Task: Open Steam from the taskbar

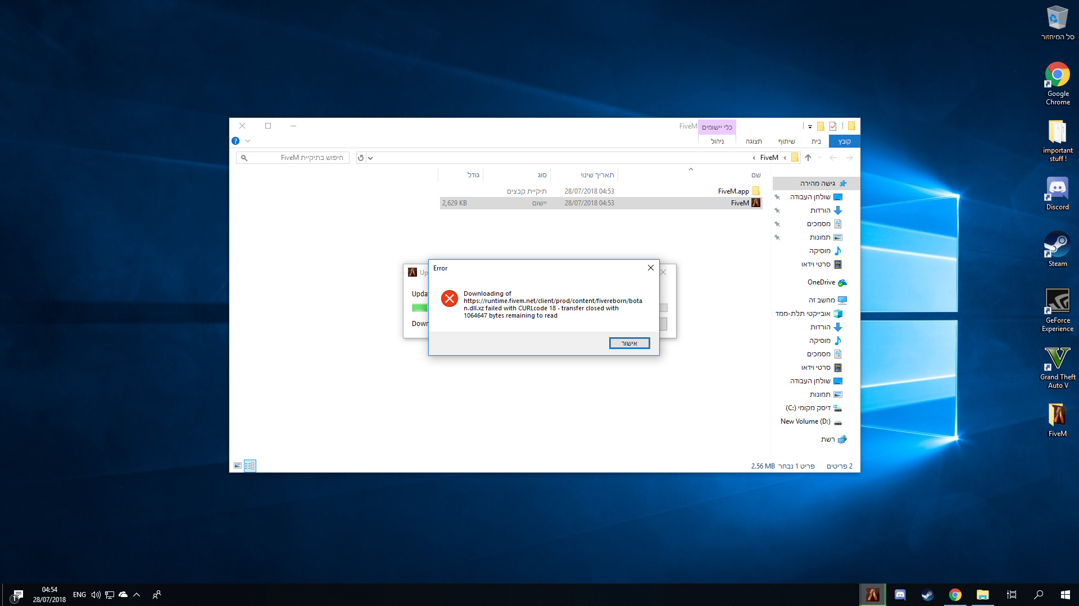Action: click(927, 595)
